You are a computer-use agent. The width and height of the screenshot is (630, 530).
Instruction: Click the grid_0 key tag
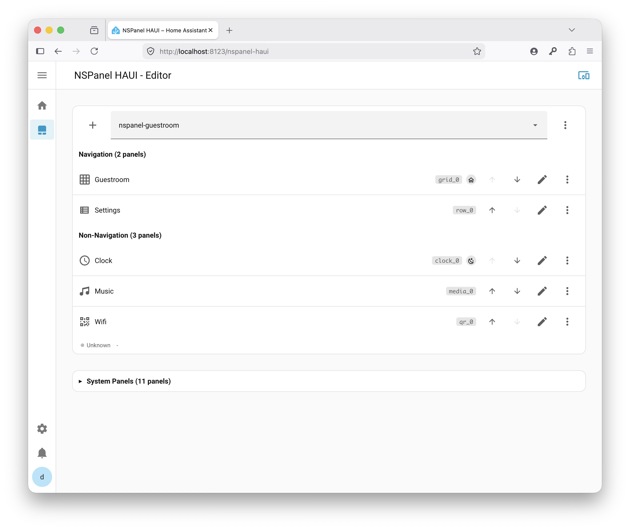448,180
